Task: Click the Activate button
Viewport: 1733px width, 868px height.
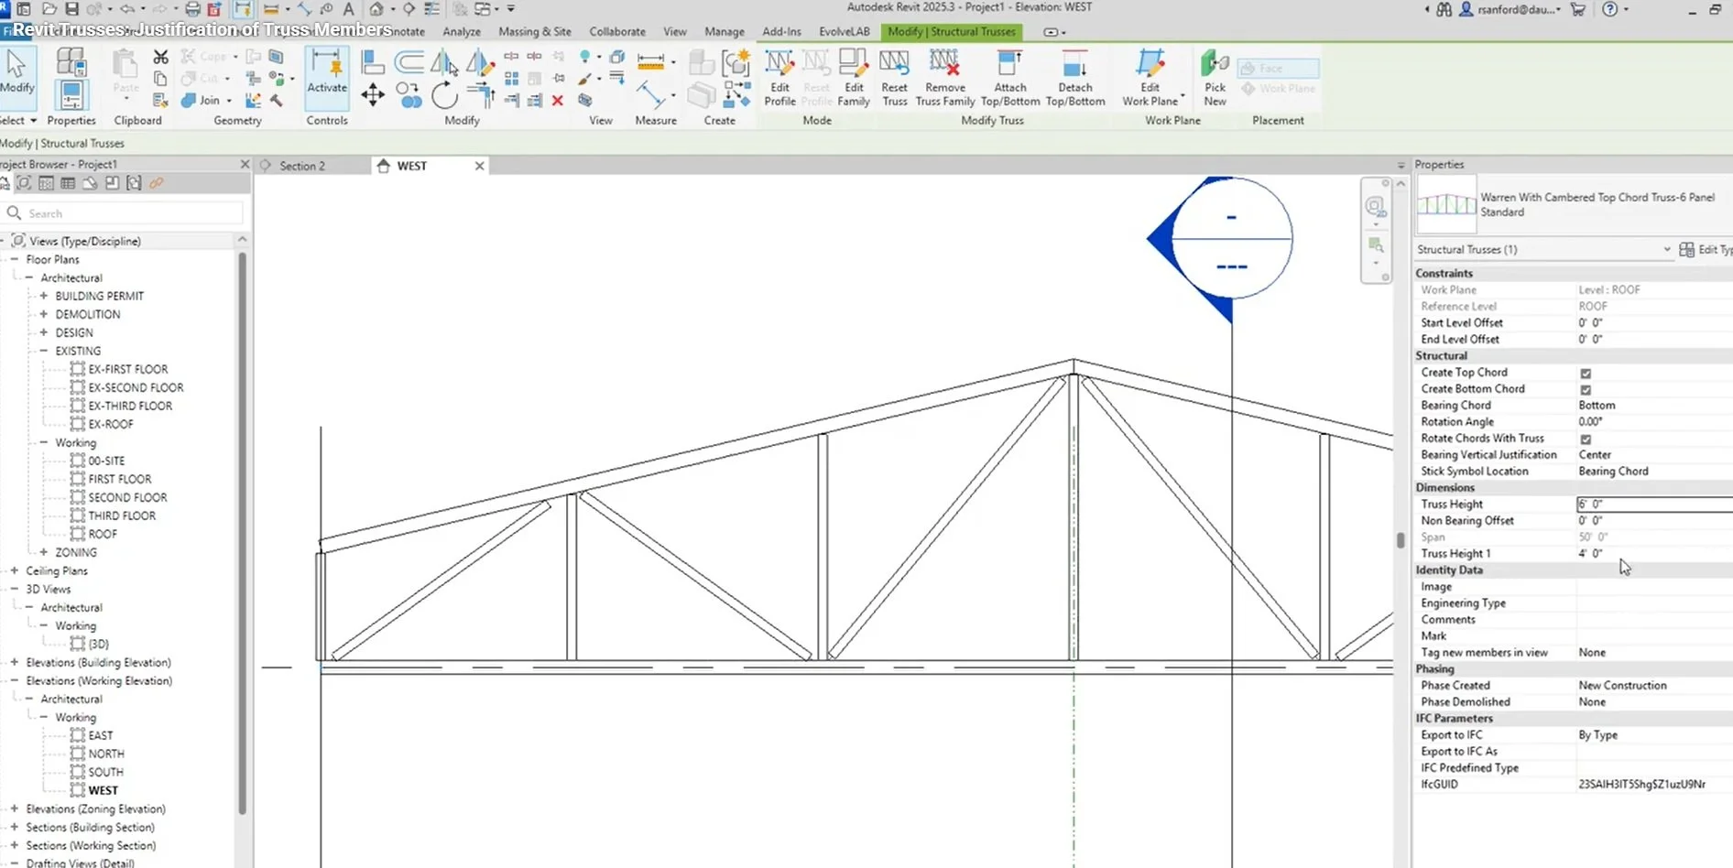Action: click(326, 78)
